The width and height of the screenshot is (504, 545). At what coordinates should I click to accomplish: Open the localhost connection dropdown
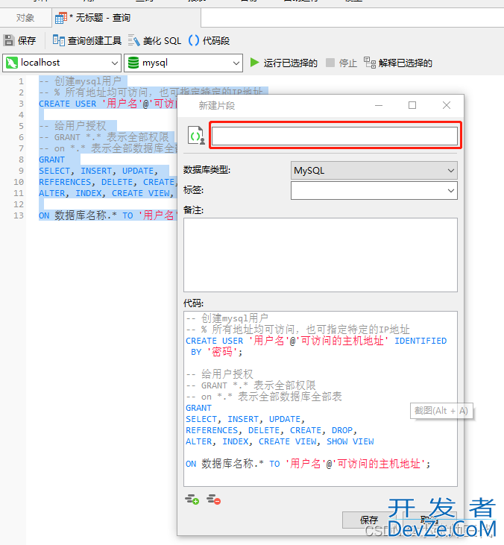point(62,63)
